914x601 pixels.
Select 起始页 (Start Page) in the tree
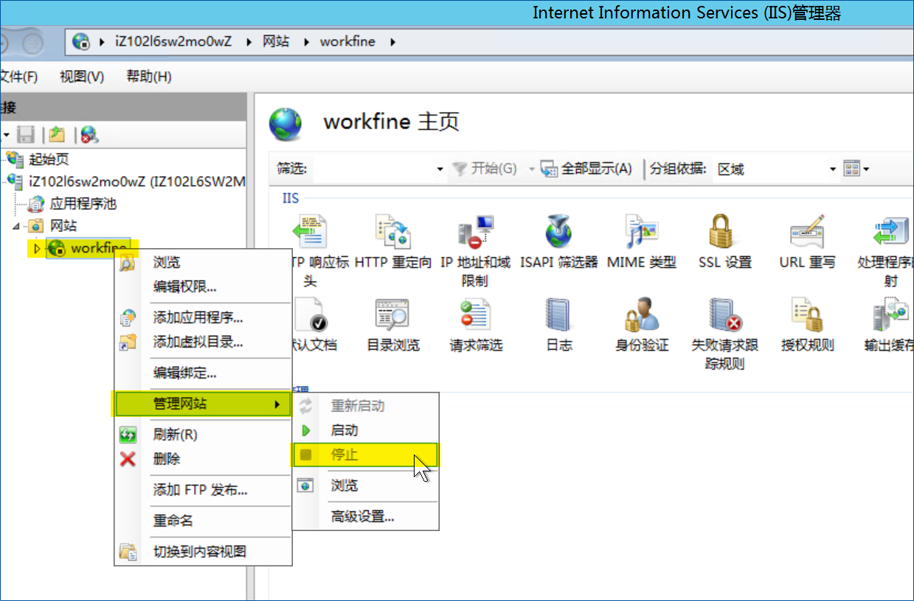[x=49, y=159]
